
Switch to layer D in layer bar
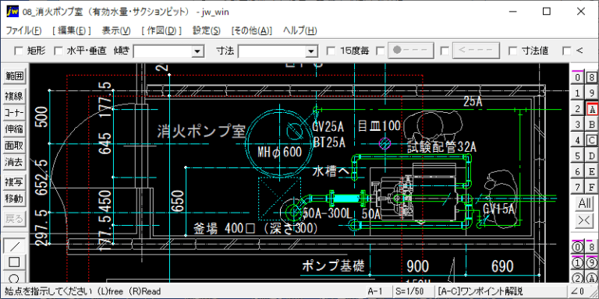592,156
